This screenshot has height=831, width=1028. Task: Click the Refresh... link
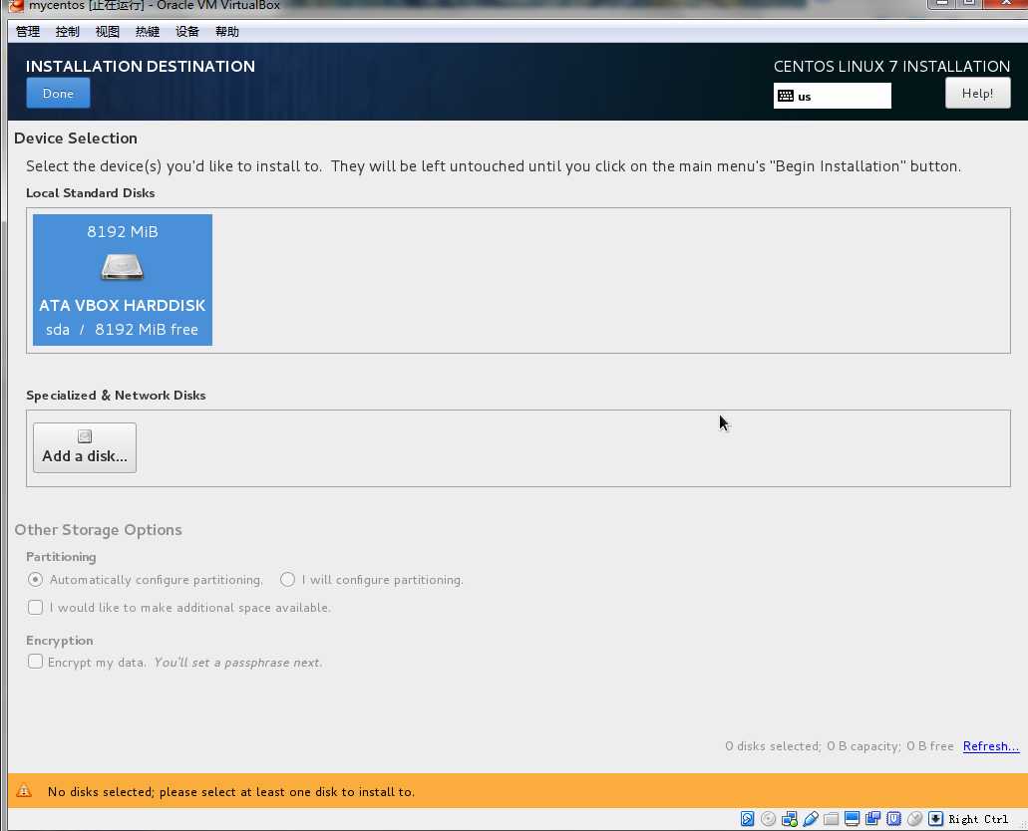(991, 746)
